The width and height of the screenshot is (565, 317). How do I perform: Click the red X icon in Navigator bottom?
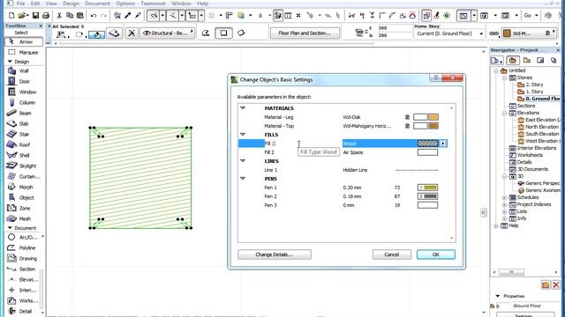[x=555, y=285]
